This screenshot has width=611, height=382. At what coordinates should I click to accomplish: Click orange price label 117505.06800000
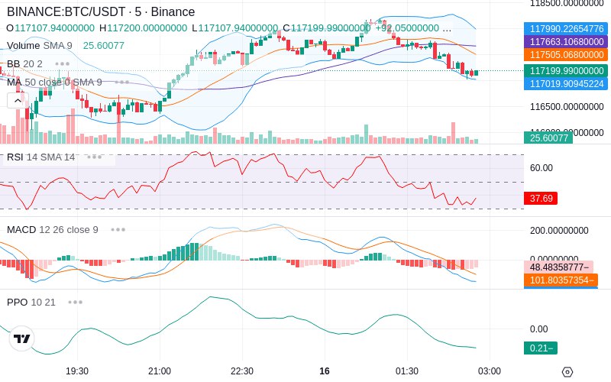(x=566, y=54)
